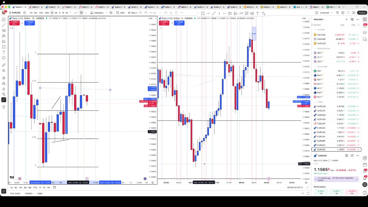The width and height of the screenshot is (368, 207).
Task: Select the text tool in the favorites toolbar
Action: 257,13
